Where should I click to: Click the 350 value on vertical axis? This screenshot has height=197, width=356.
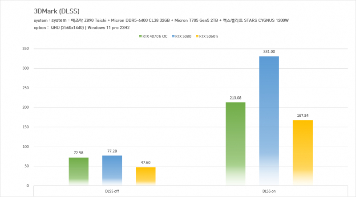25,49
